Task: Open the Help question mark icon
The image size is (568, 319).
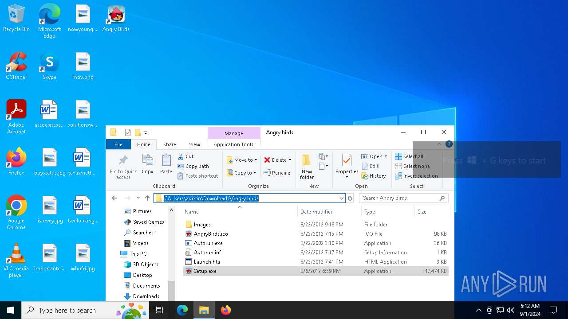Action: 449,144
